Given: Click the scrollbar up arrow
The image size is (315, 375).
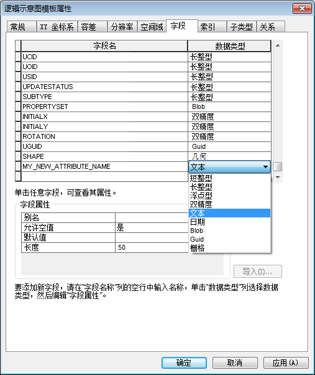Looking at the screenshot, I should pos(278,45).
